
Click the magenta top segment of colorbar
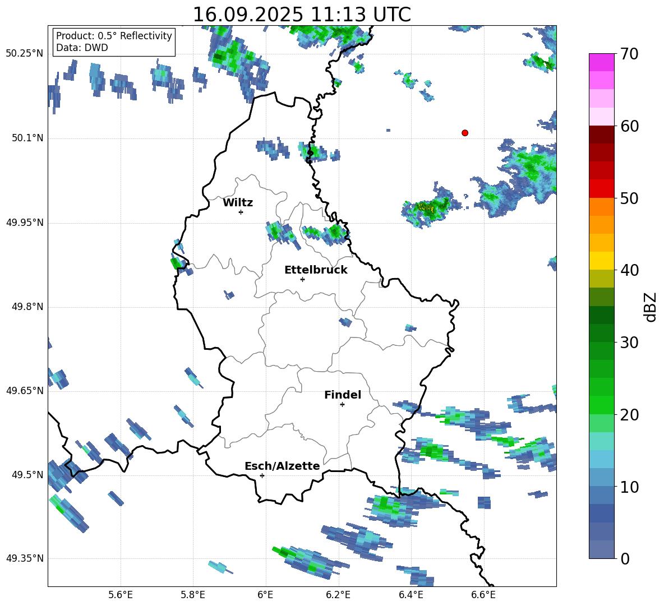click(x=601, y=62)
